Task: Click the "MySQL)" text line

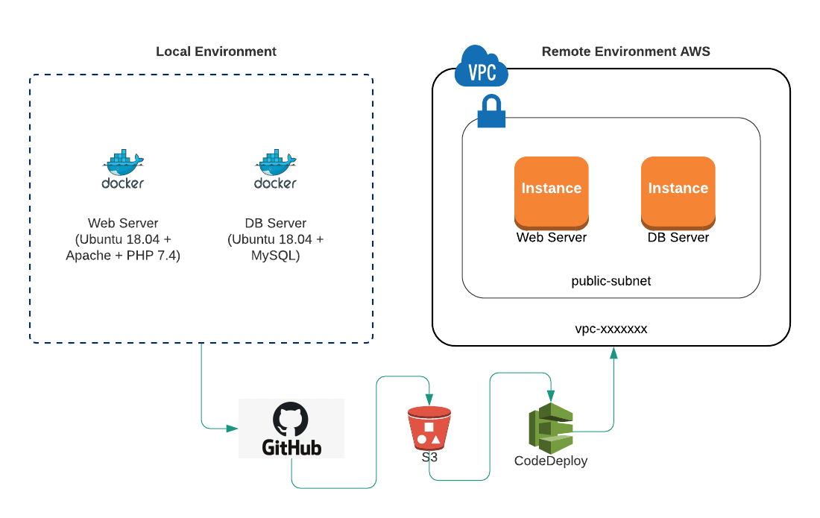Action: point(276,256)
